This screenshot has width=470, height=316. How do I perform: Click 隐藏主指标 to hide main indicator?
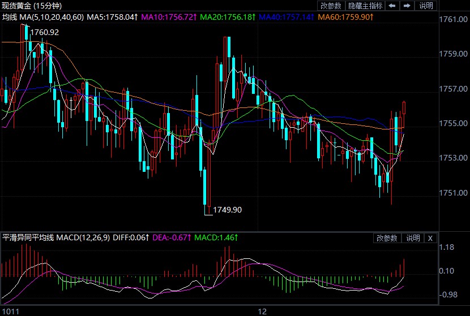[365, 6]
